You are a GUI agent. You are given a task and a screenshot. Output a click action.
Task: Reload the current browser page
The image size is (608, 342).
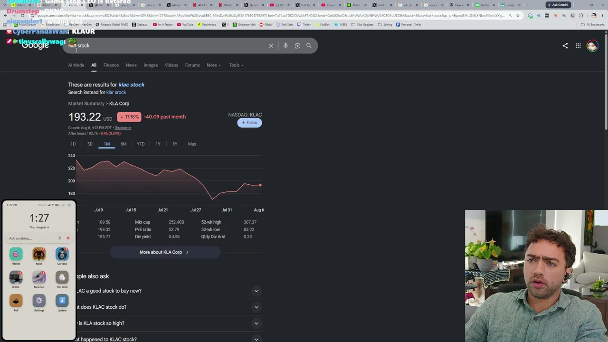coord(22,16)
